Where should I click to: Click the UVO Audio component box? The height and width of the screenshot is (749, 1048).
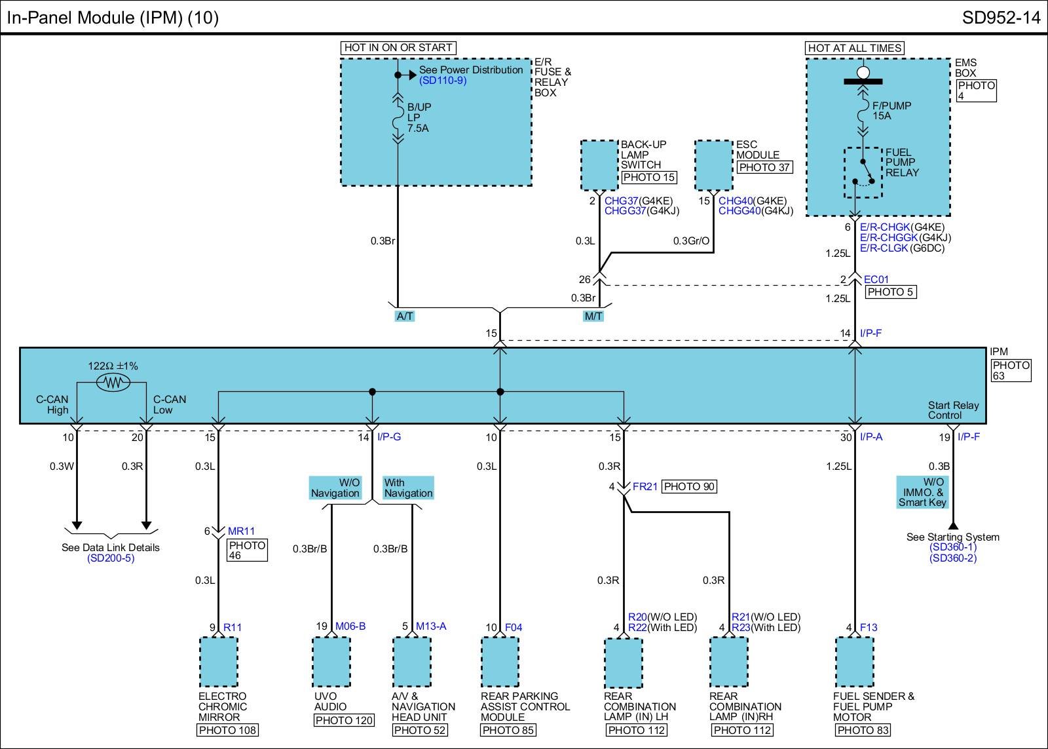tap(331, 662)
